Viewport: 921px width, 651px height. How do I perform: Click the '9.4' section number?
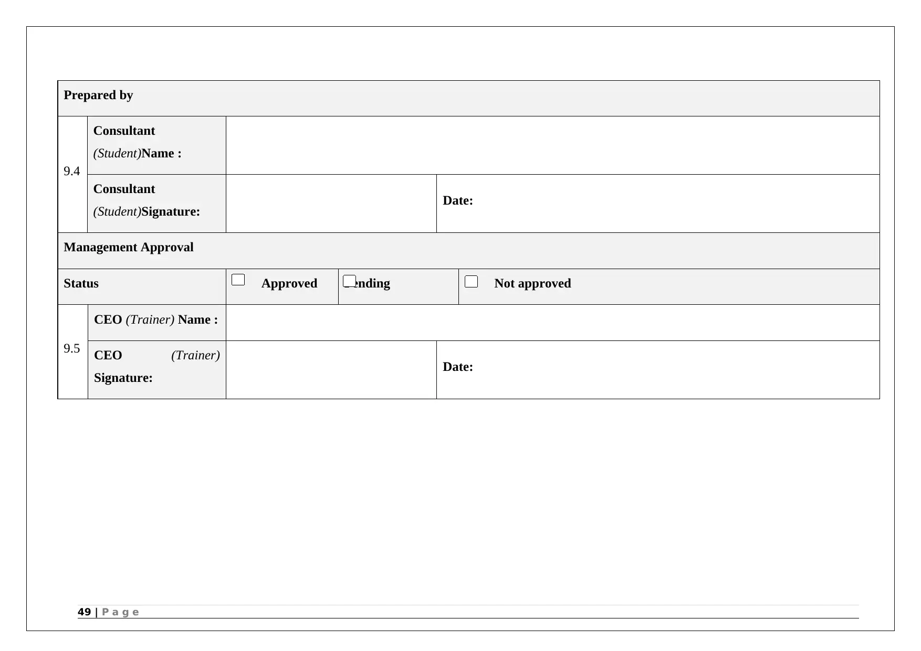tap(72, 172)
